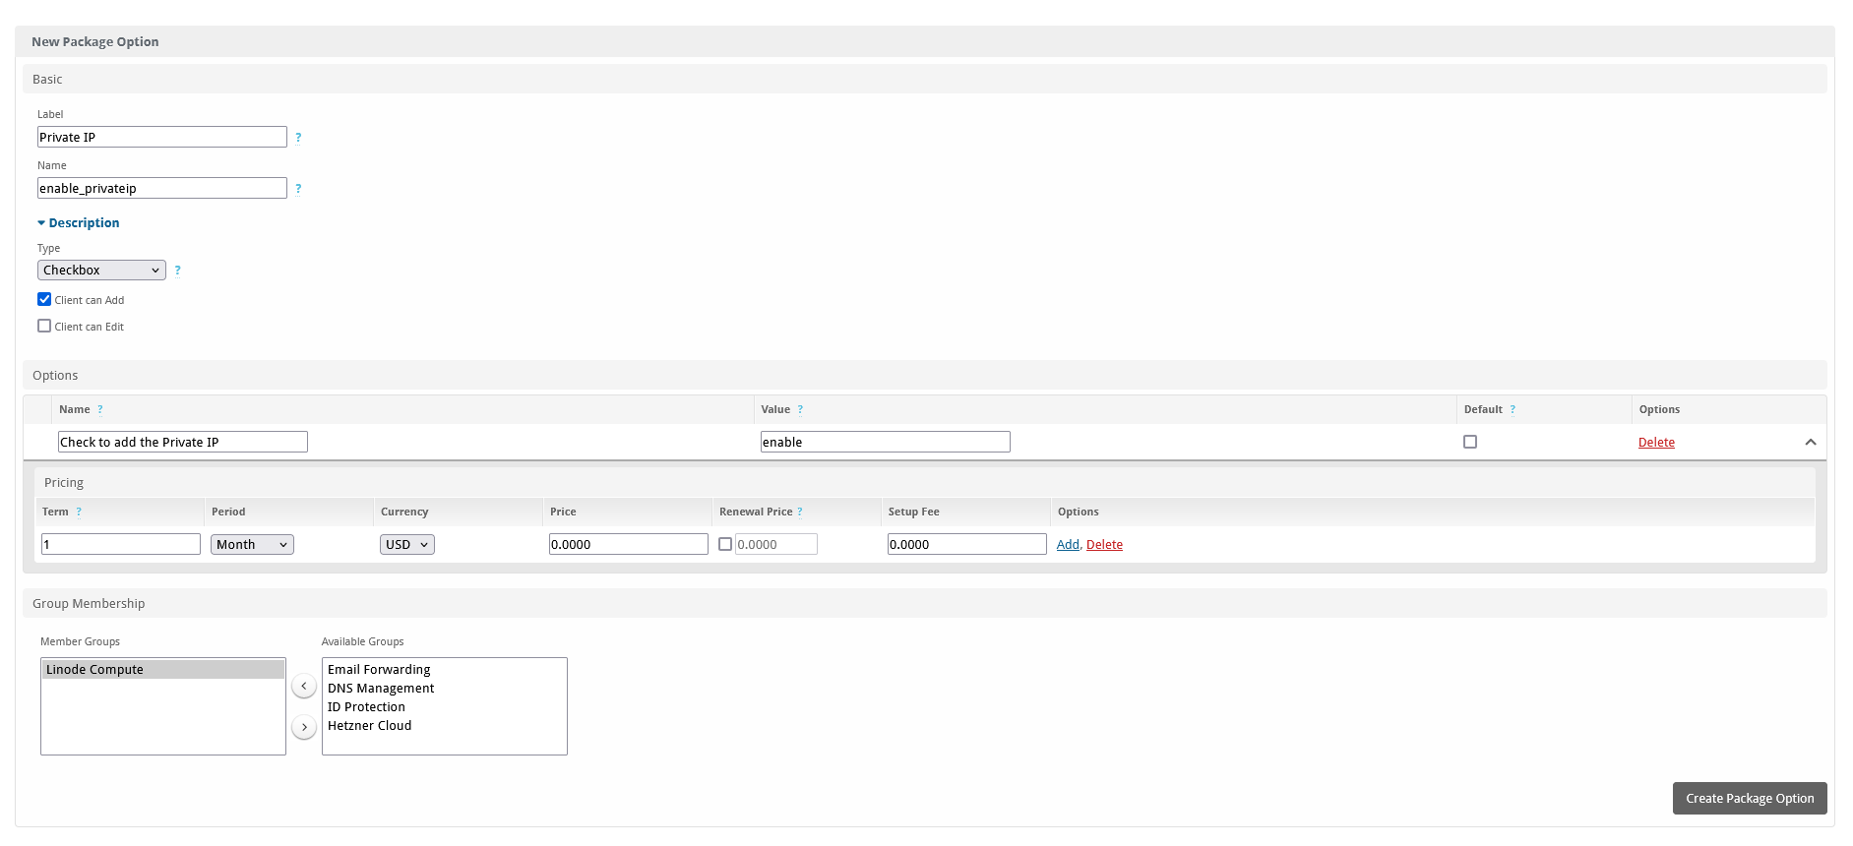Enable Client can Edit checkbox
The height and width of the screenshot is (846, 1853).
pyautogui.click(x=44, y=326)
